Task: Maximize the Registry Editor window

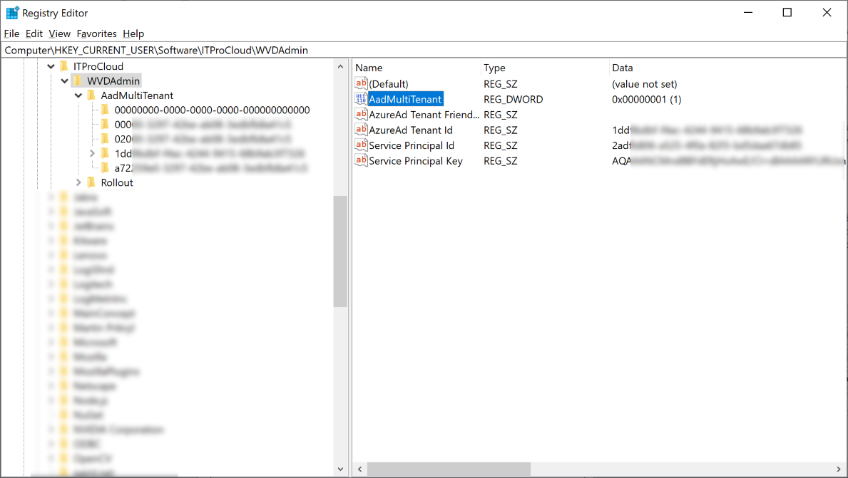Action: point(787,12)
